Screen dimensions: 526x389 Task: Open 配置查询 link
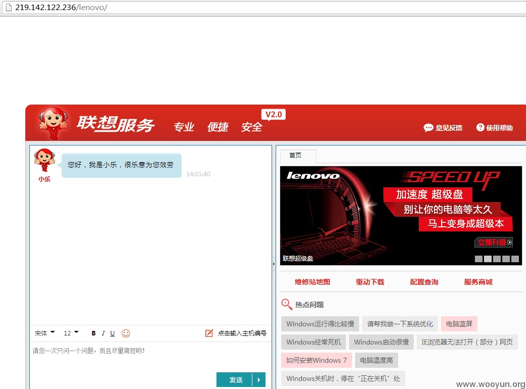tap(424, 282)
